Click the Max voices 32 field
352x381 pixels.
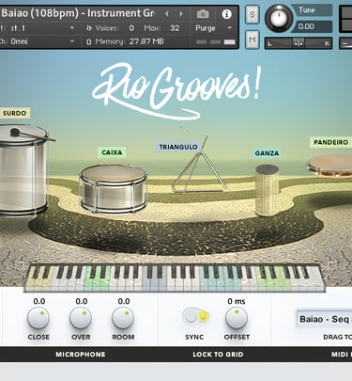coord(175,28)
